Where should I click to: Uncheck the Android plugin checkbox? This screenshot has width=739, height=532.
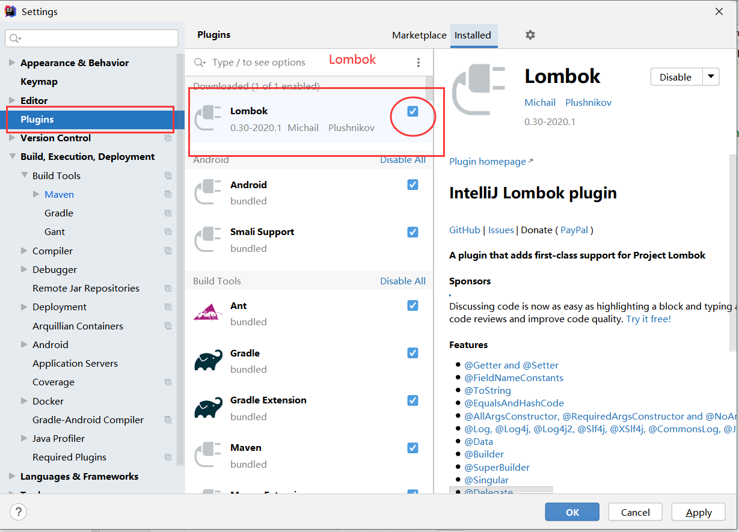click(412, 185)
